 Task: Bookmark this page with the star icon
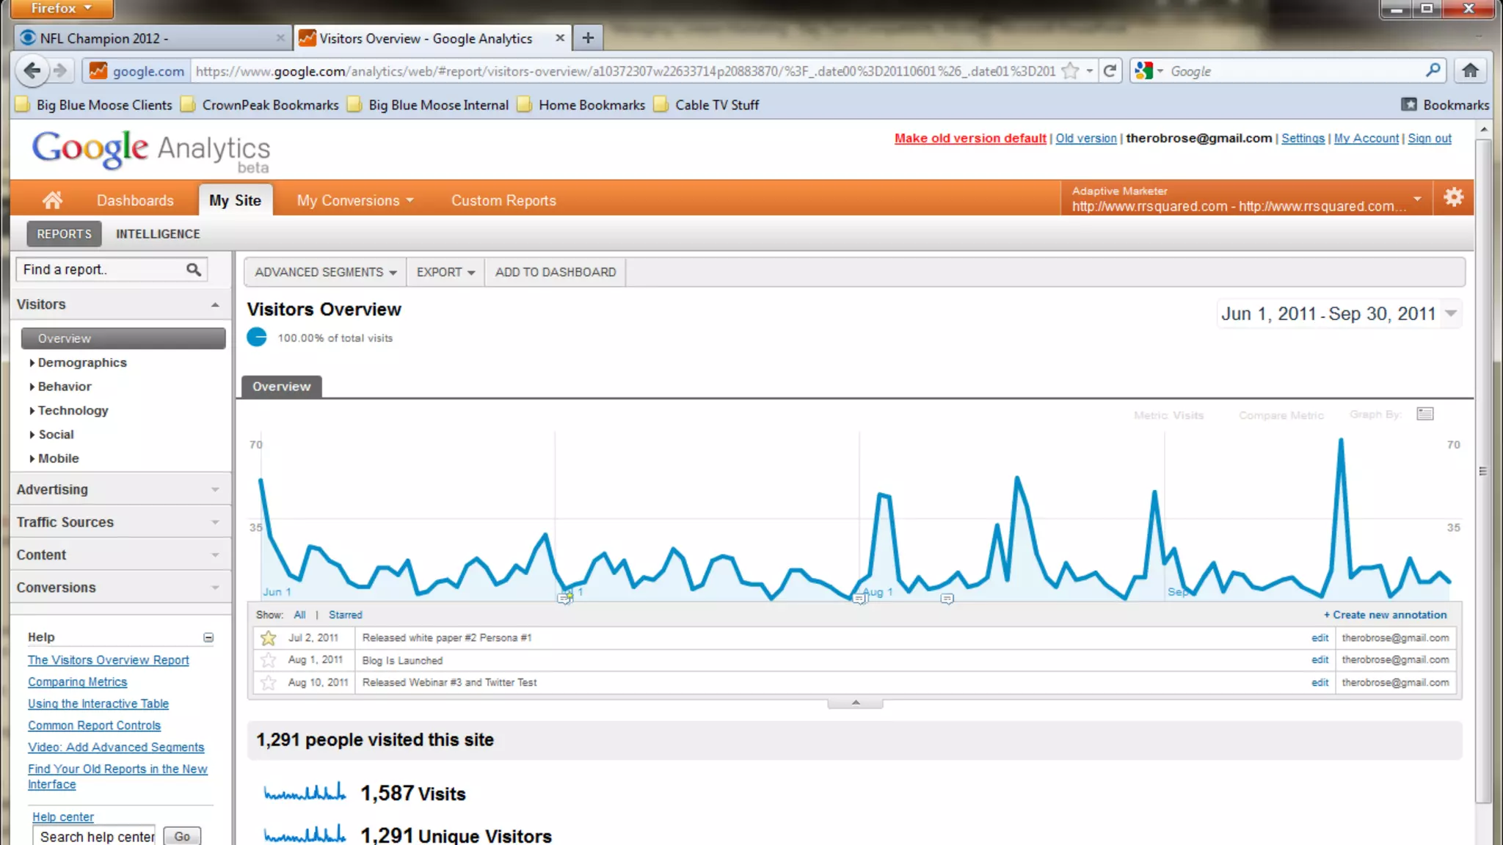(x=1070, y=70)
